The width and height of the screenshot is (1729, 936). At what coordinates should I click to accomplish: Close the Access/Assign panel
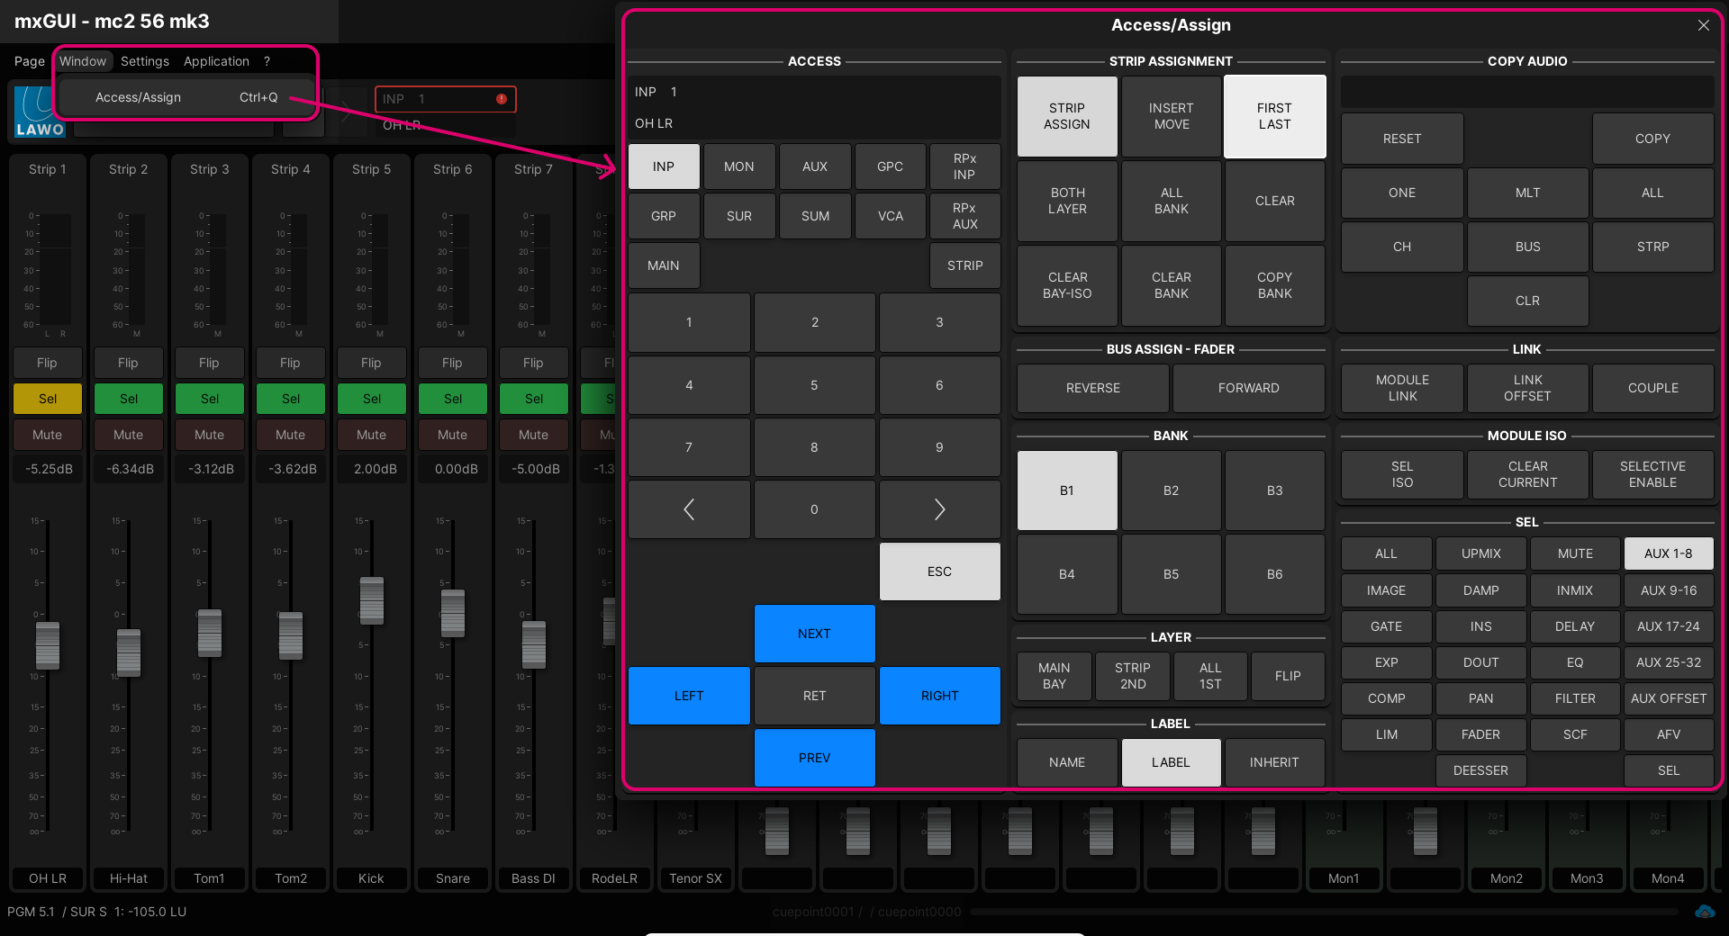[1703, 25]
